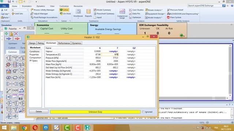Image resolution: width=234 pixels, height=131 pixels.
Task: Click the save icon in the title bar
Action: pos(9,1)
